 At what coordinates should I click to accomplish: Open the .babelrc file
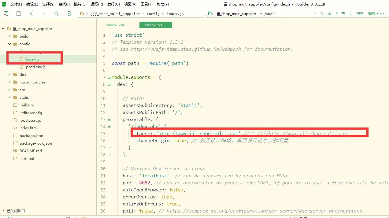[26, 105]
